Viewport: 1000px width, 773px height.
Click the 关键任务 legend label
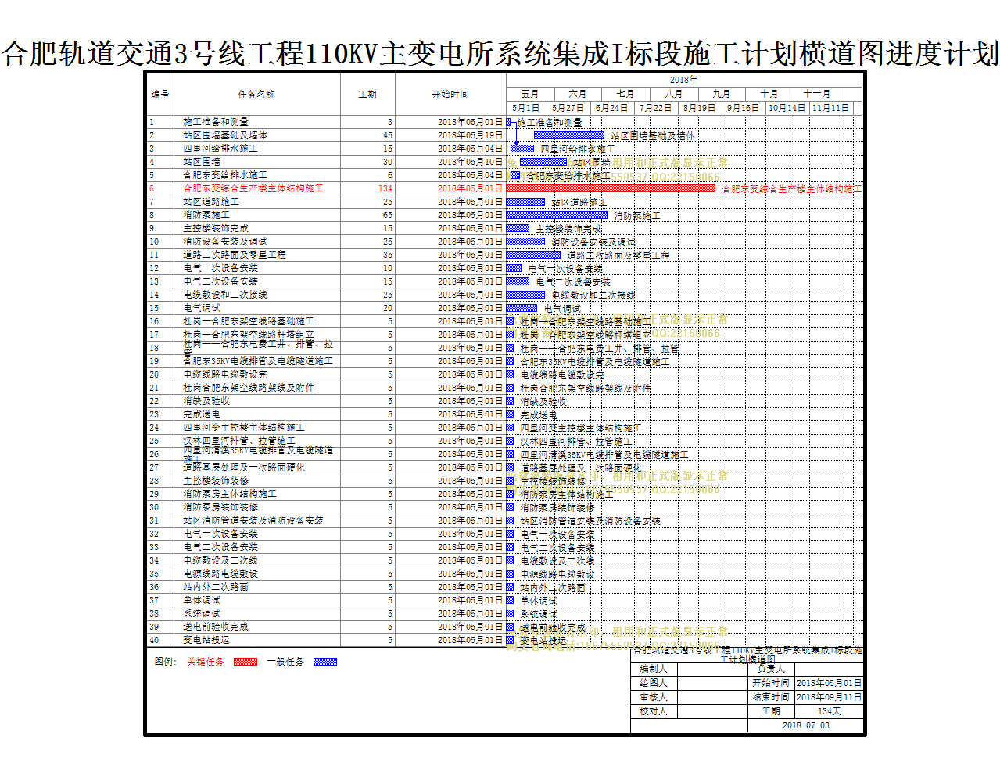[205, 662]
